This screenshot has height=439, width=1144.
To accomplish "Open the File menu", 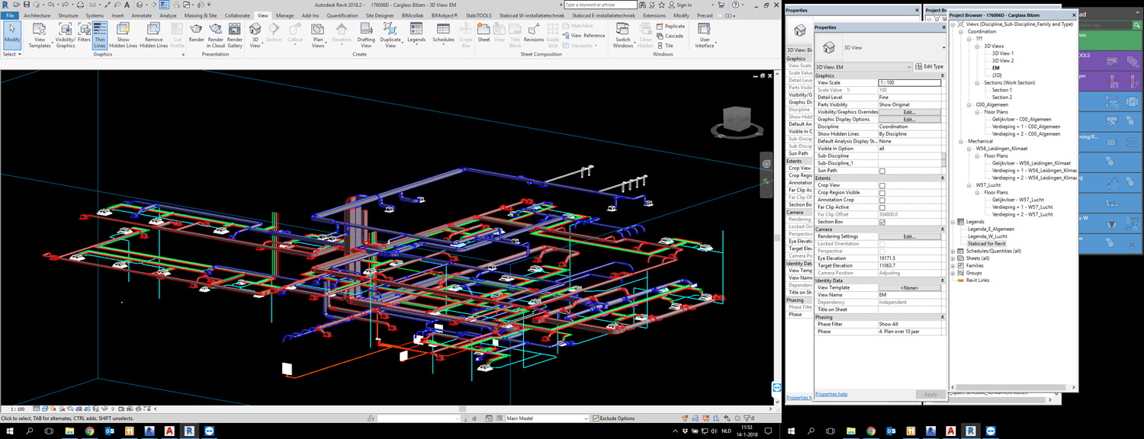I will (10, 15).
